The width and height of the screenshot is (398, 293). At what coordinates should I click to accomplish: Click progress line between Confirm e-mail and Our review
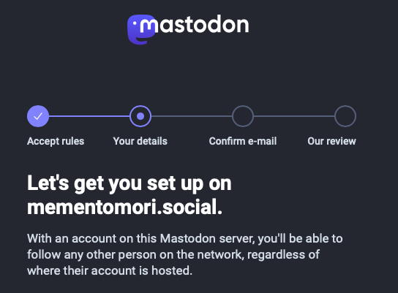pyautogui.click(x=294, y=116)
